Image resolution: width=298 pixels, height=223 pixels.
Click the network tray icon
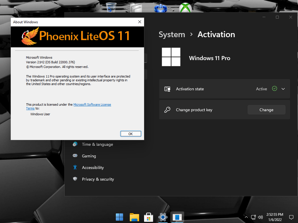click(x=253, y=217)
